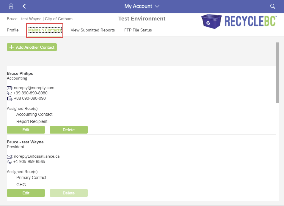Screen dimensions: 284x206
Task: Open the search magnifier icon
Action: (273, 6)
